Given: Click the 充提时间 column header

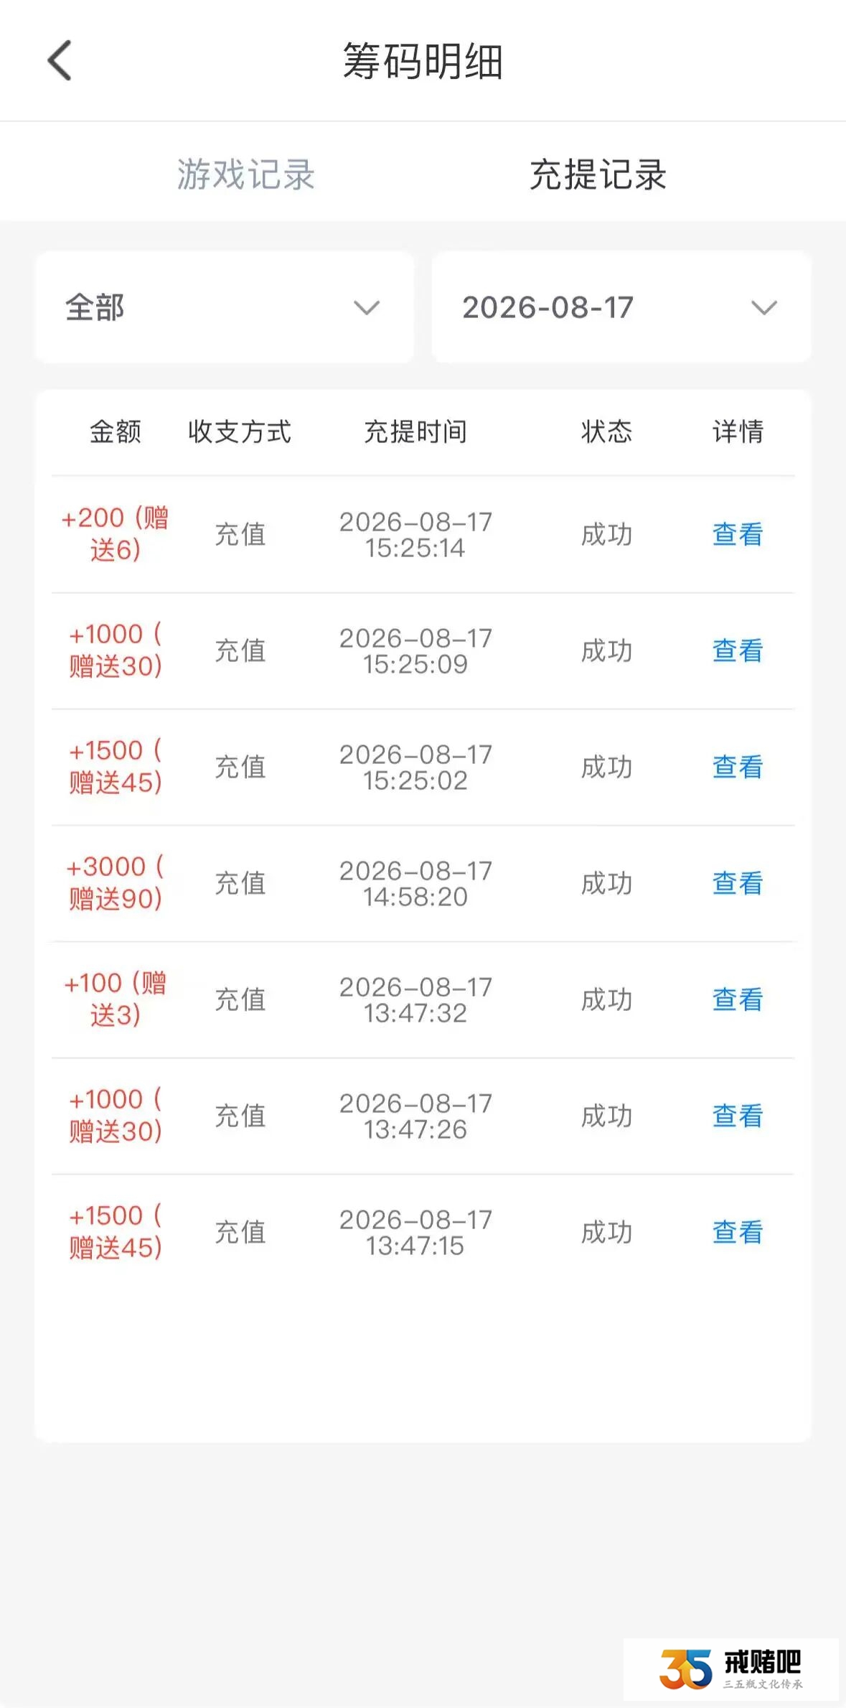Looking at the screenshot, I should [415, 431].
